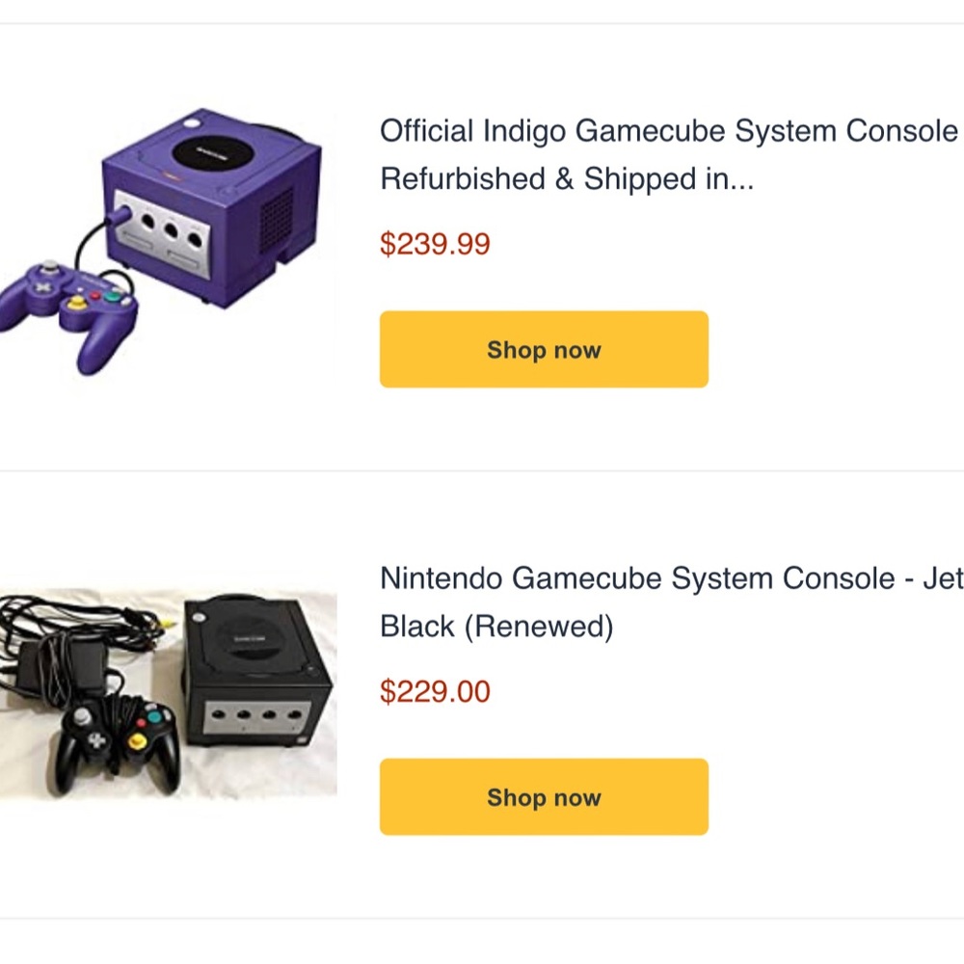Click the $239.99 price text

coord(435,244)
